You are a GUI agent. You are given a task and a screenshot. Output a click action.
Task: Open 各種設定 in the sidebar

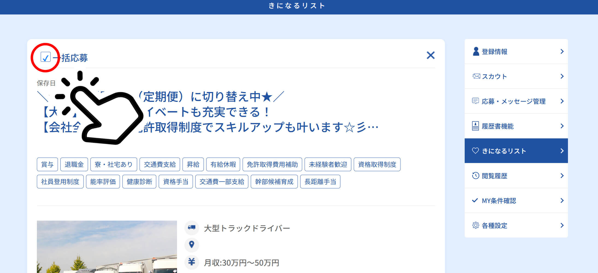pos(516,225)
